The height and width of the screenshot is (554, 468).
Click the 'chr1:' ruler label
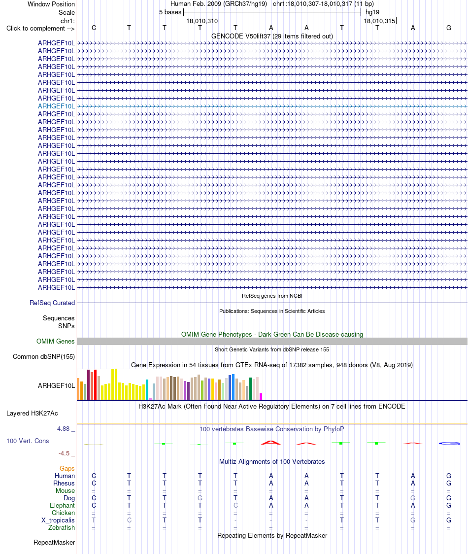(67, 21)
